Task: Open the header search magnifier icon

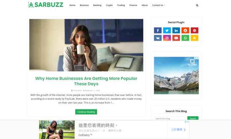Action: point(197,5)
